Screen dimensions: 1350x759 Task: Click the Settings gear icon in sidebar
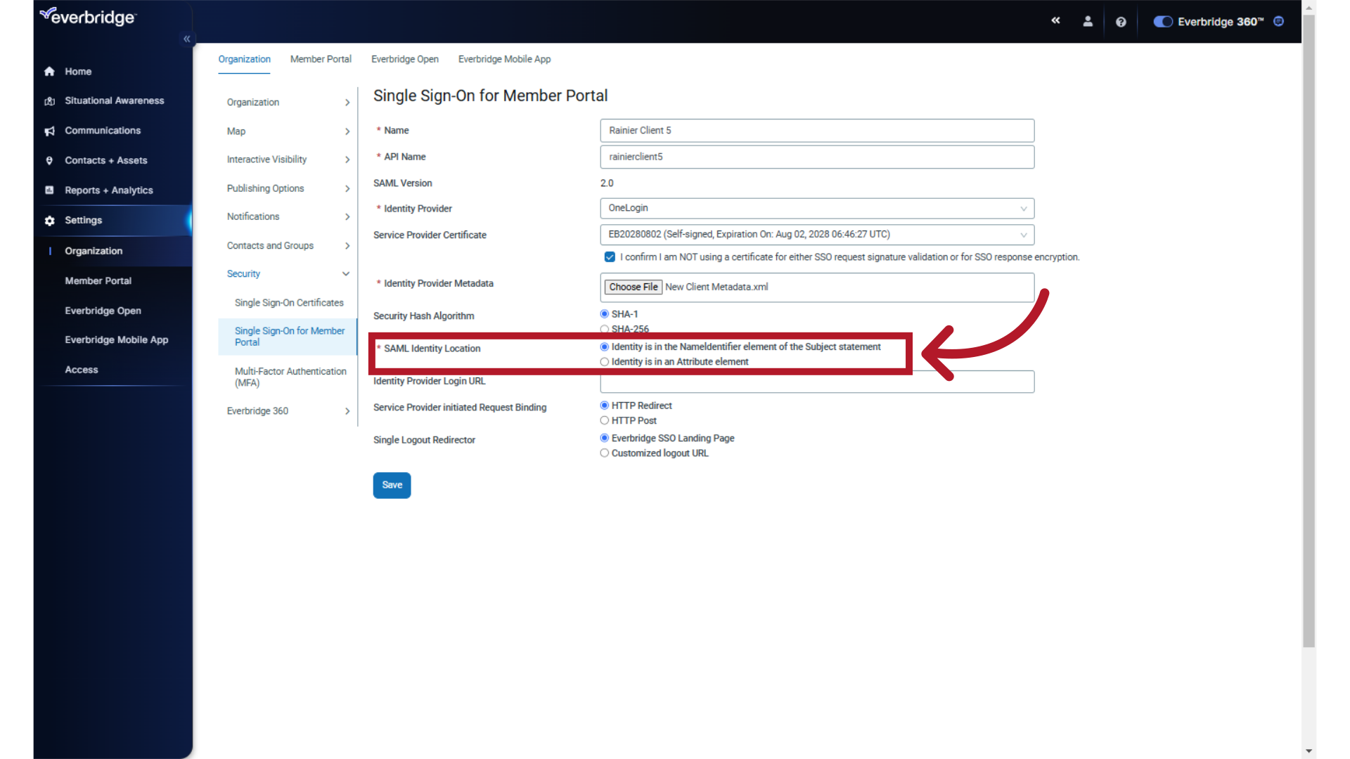[x=50, y=220]
